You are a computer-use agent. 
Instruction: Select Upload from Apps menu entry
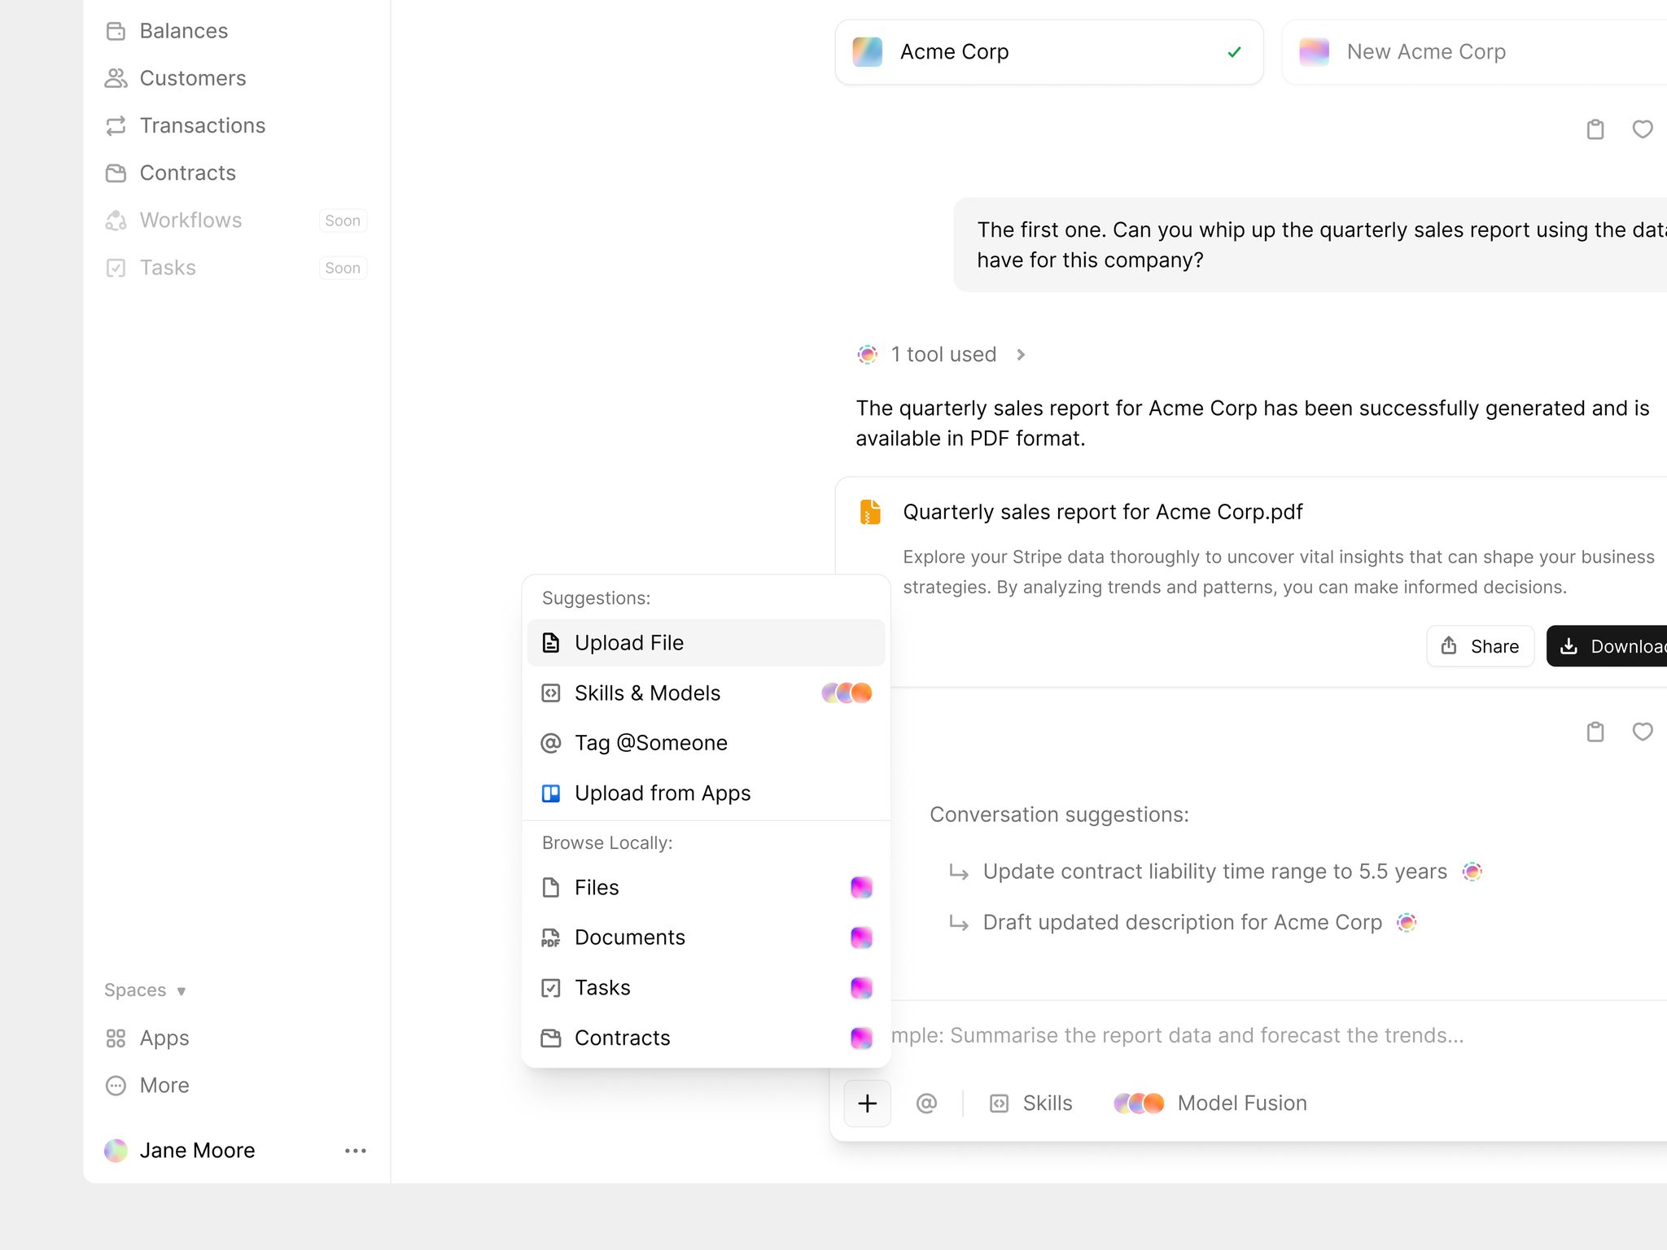pos(706,793)
